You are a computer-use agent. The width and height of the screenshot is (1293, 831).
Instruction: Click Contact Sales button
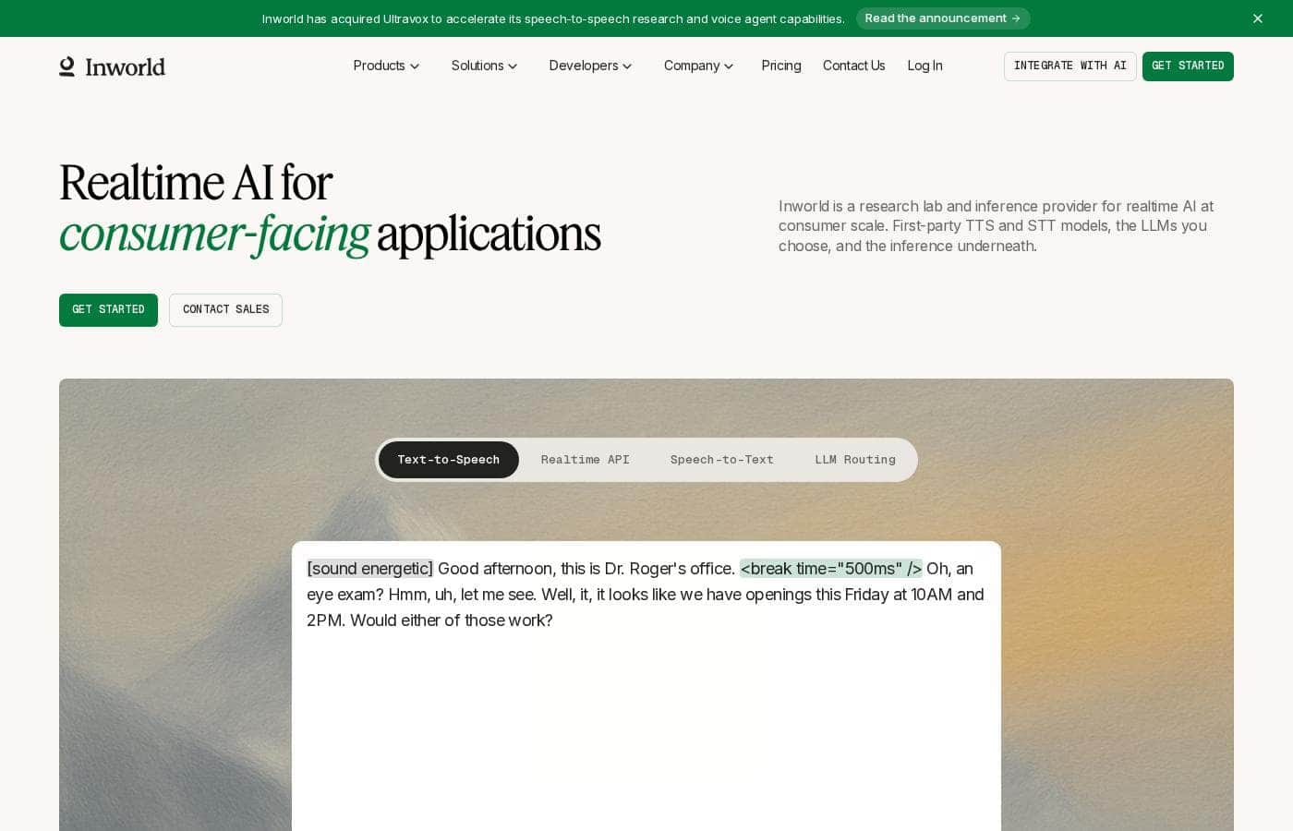[225, 310]
